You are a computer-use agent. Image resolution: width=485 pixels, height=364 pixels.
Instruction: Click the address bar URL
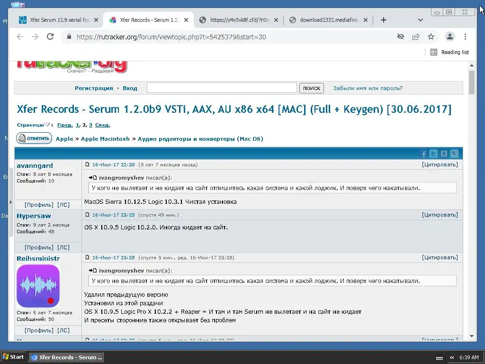coord(171,37)
